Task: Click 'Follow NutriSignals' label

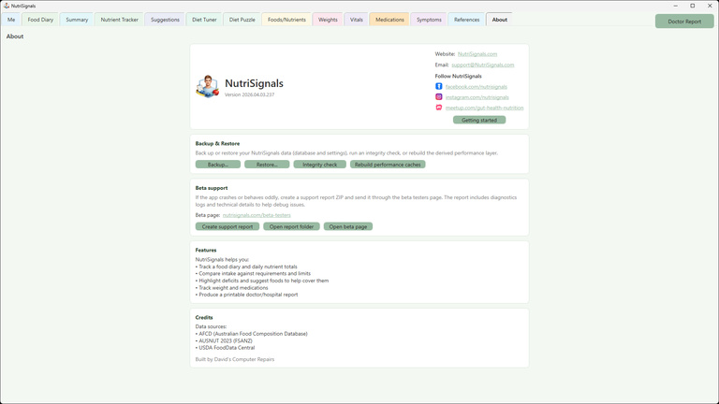Action: (x=458, y=76)
